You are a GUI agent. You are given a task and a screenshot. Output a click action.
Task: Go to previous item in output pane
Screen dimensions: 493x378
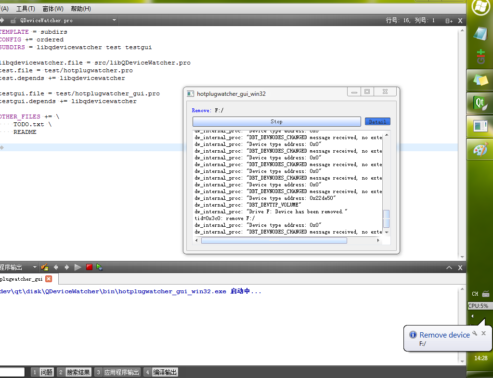click(56, 267)
